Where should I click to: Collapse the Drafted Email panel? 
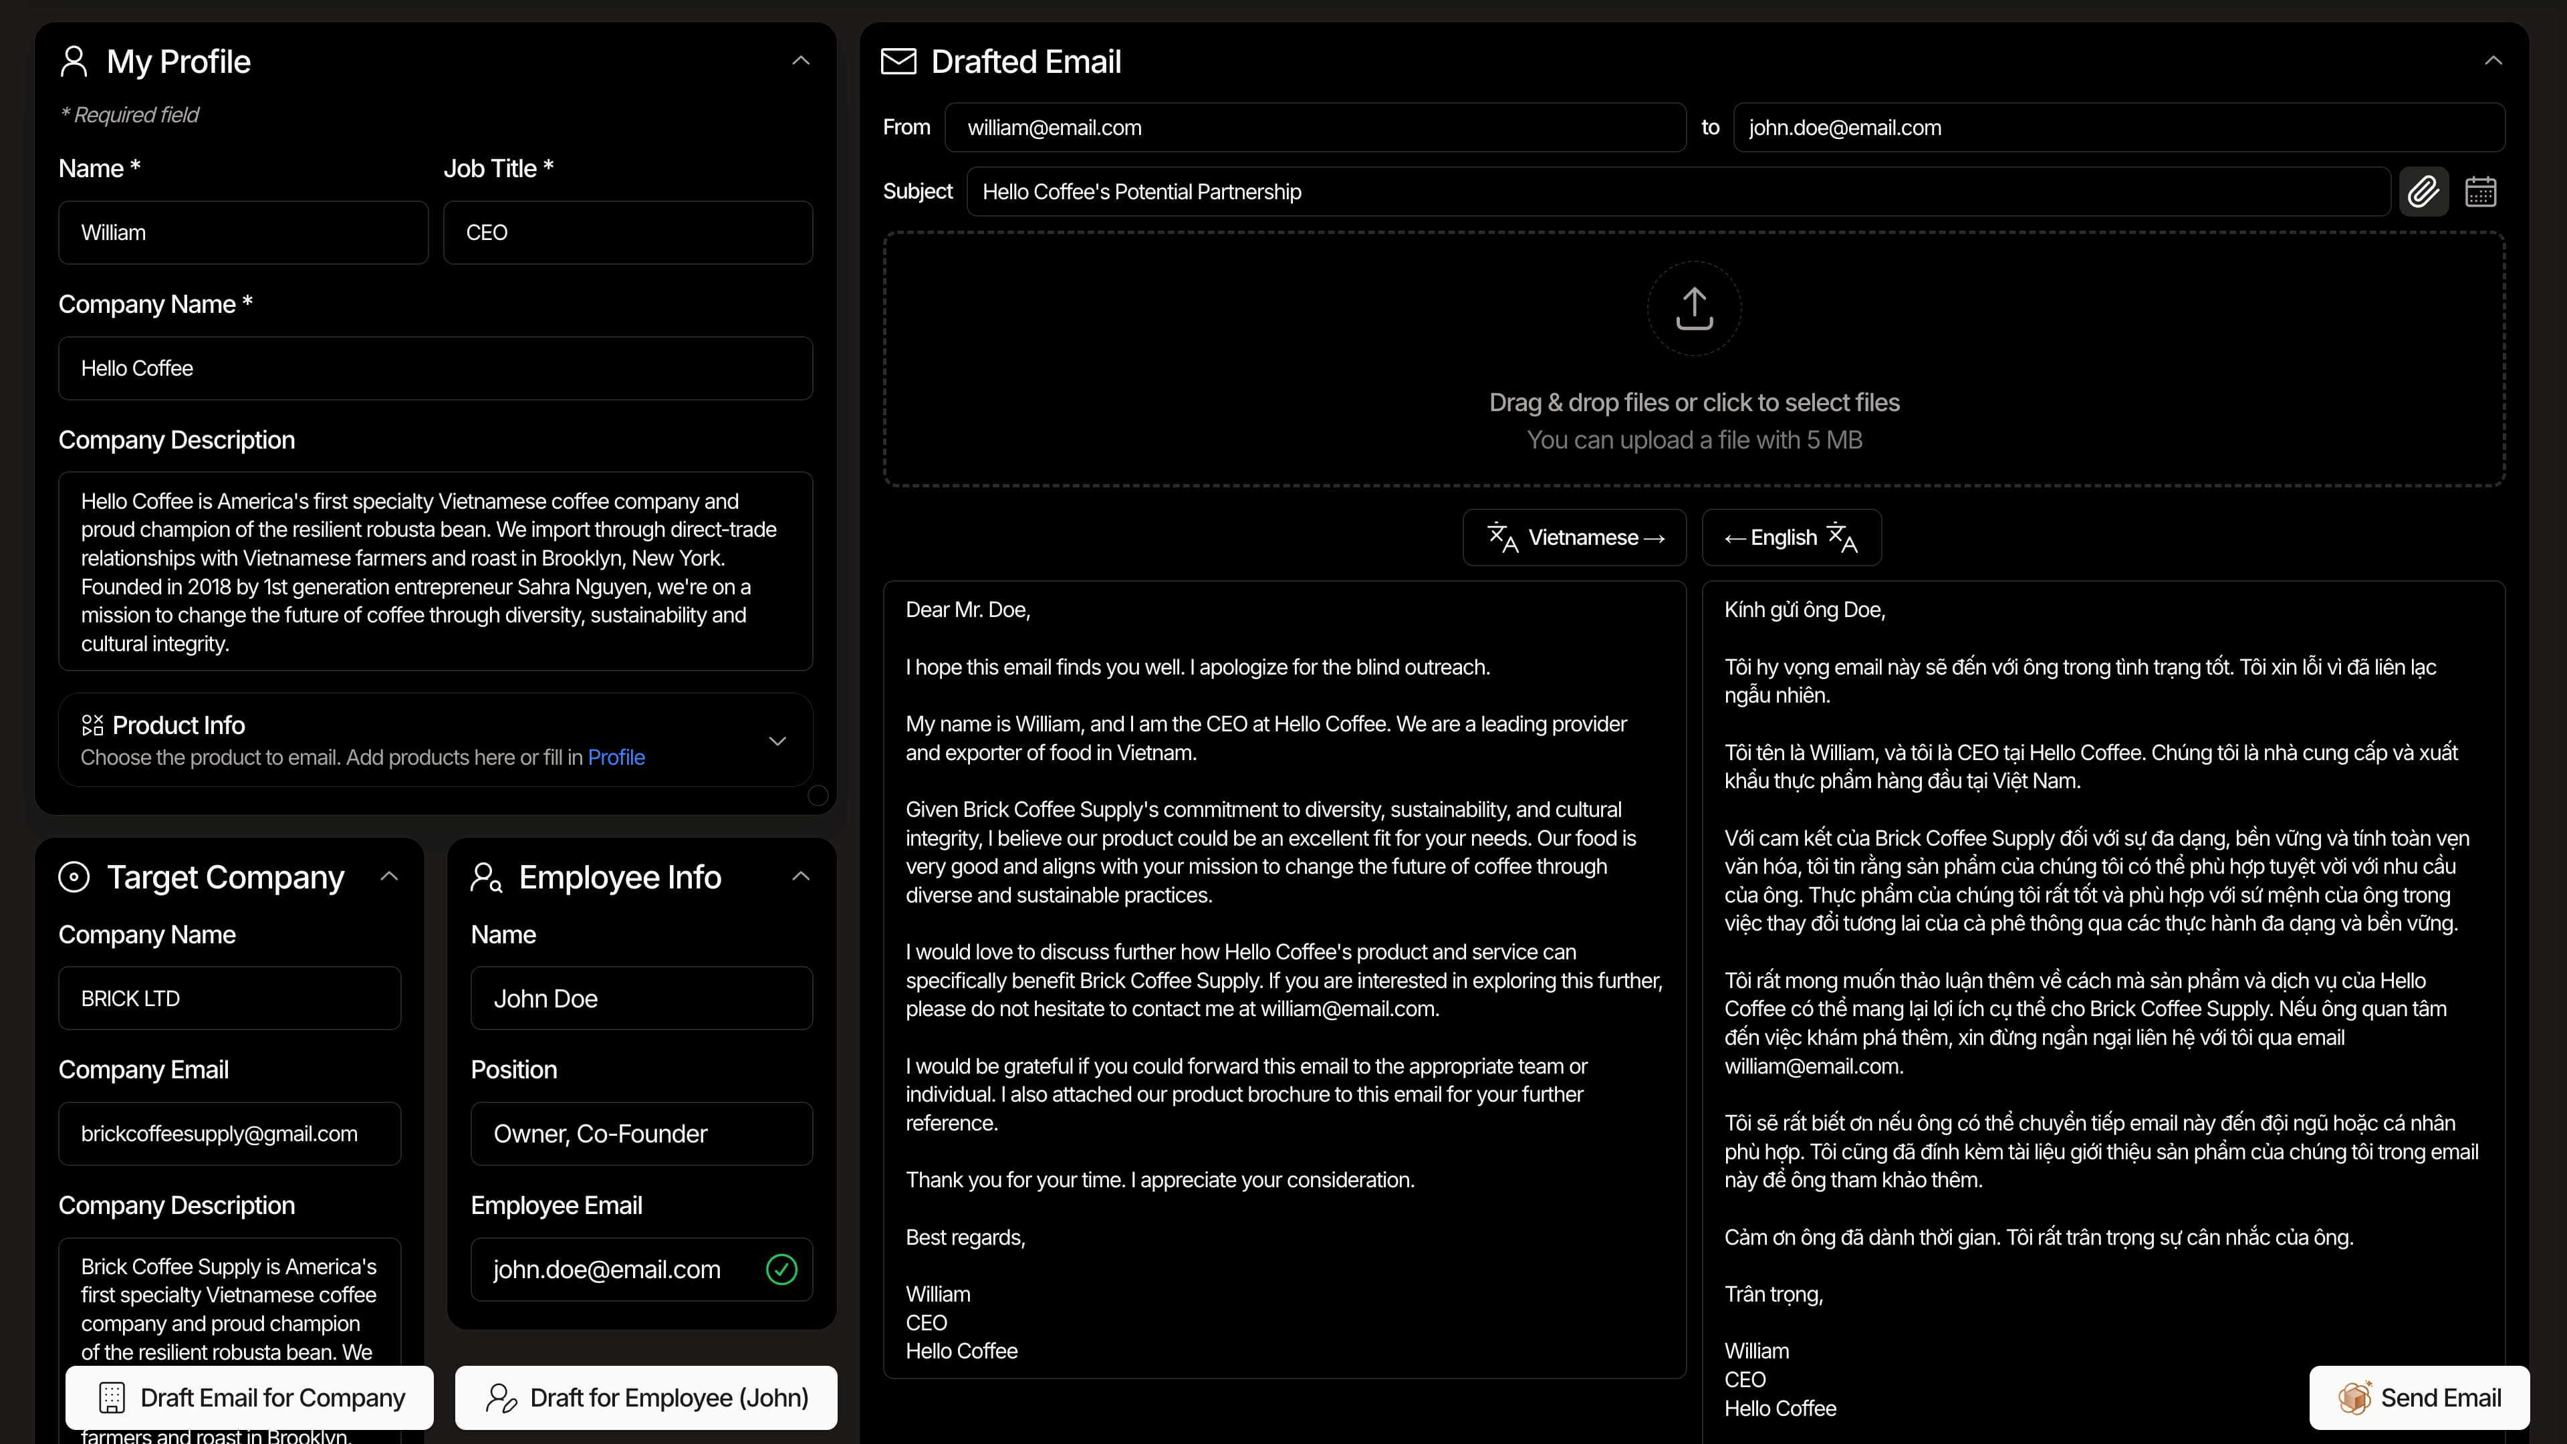pyautogui.click(x=2493, y=61)
